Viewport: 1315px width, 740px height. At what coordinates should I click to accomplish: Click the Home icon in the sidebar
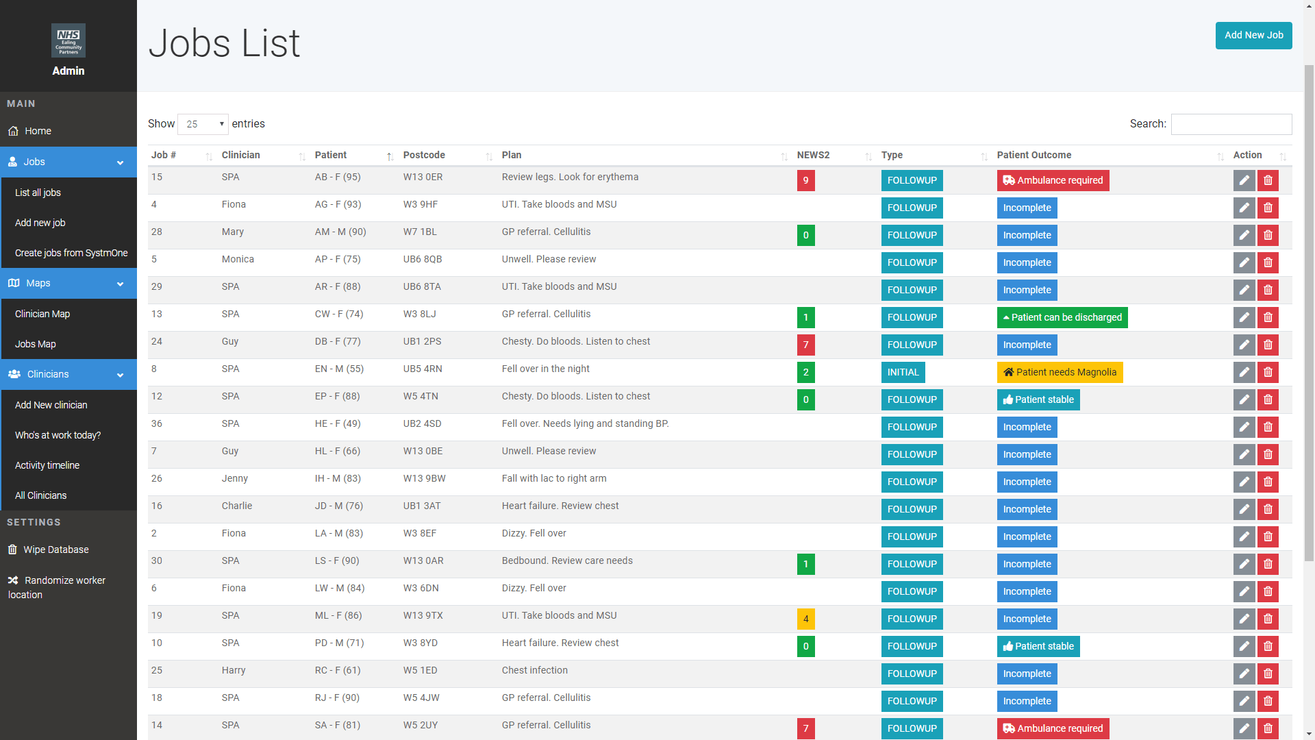click(13, 131)
